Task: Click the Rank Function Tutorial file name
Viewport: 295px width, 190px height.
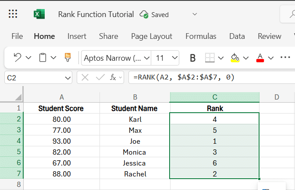Action: [96, 14]
